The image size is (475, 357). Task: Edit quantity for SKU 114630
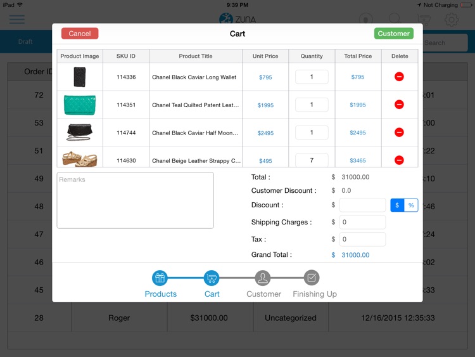[x=312, y=160]
